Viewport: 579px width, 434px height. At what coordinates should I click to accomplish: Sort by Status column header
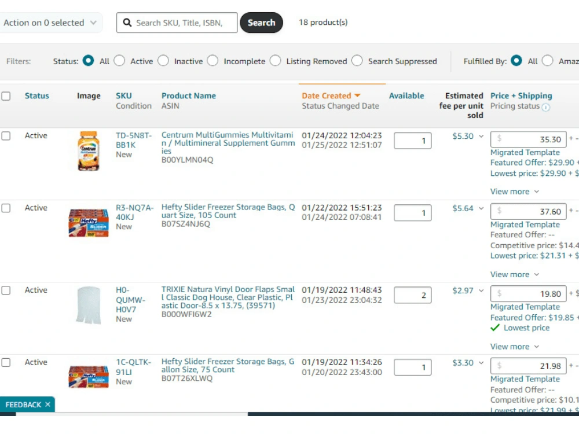coord(37,95)
